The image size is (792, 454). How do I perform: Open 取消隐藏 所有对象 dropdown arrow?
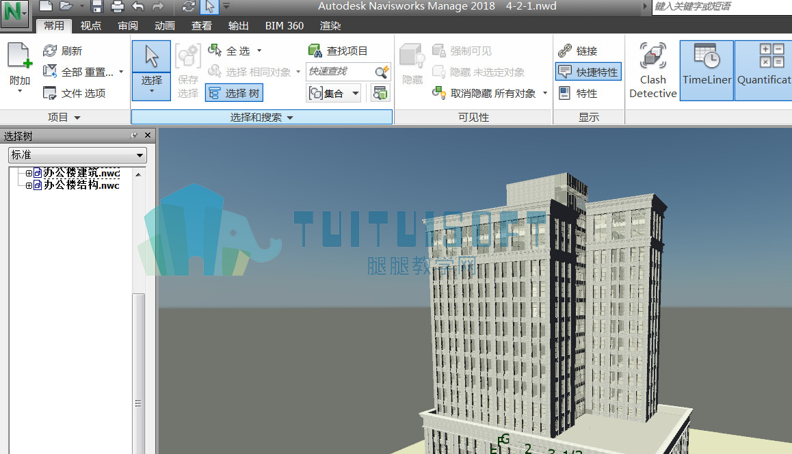[x=544, y=94]
